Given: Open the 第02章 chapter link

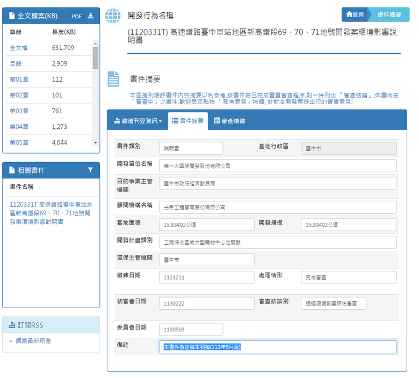Looking at the screenshot, I should 19,95.
